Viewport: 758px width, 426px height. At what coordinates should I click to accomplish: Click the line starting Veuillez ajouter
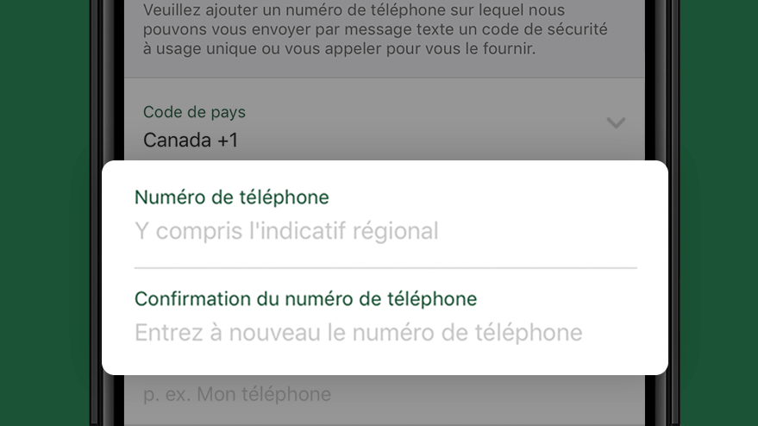(x=354, y=9)
